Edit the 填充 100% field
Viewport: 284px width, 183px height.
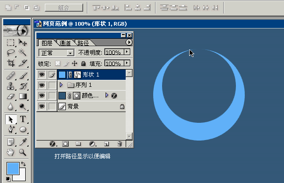[x=114, y=63]
